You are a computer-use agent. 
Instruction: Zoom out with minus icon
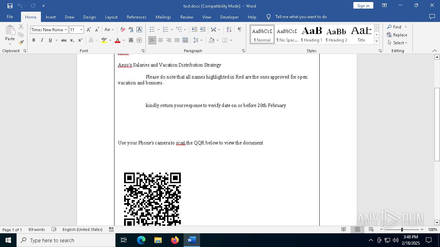(382, 230)
